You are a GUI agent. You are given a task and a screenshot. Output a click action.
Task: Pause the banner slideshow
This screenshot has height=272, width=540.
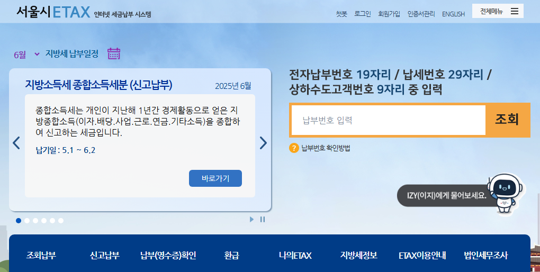[x=263, y=219]
